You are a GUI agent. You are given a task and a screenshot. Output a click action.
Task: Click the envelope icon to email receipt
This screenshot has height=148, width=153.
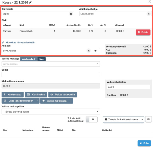(148, 119)
